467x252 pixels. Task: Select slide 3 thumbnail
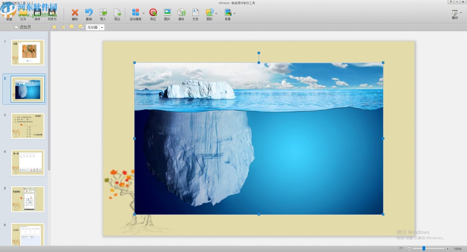click(x=28, y=126)
